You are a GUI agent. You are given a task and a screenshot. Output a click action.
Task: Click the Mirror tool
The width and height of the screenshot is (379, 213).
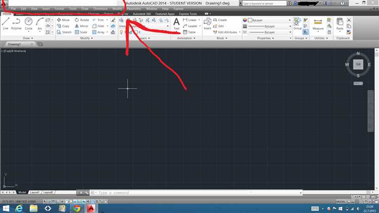[x=81, y=26]
